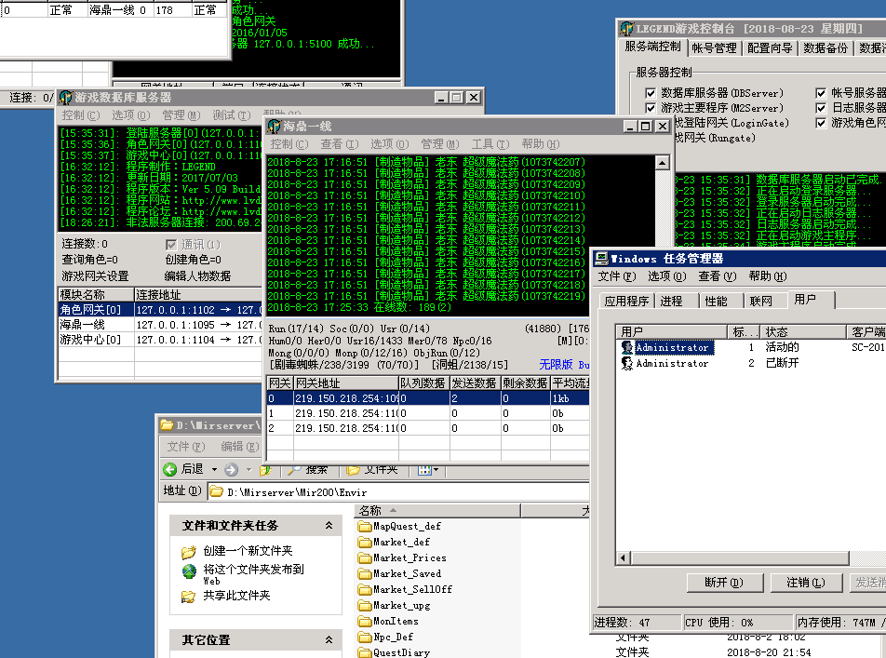Click the 断开 button in Task Manager

pos(723,583)
